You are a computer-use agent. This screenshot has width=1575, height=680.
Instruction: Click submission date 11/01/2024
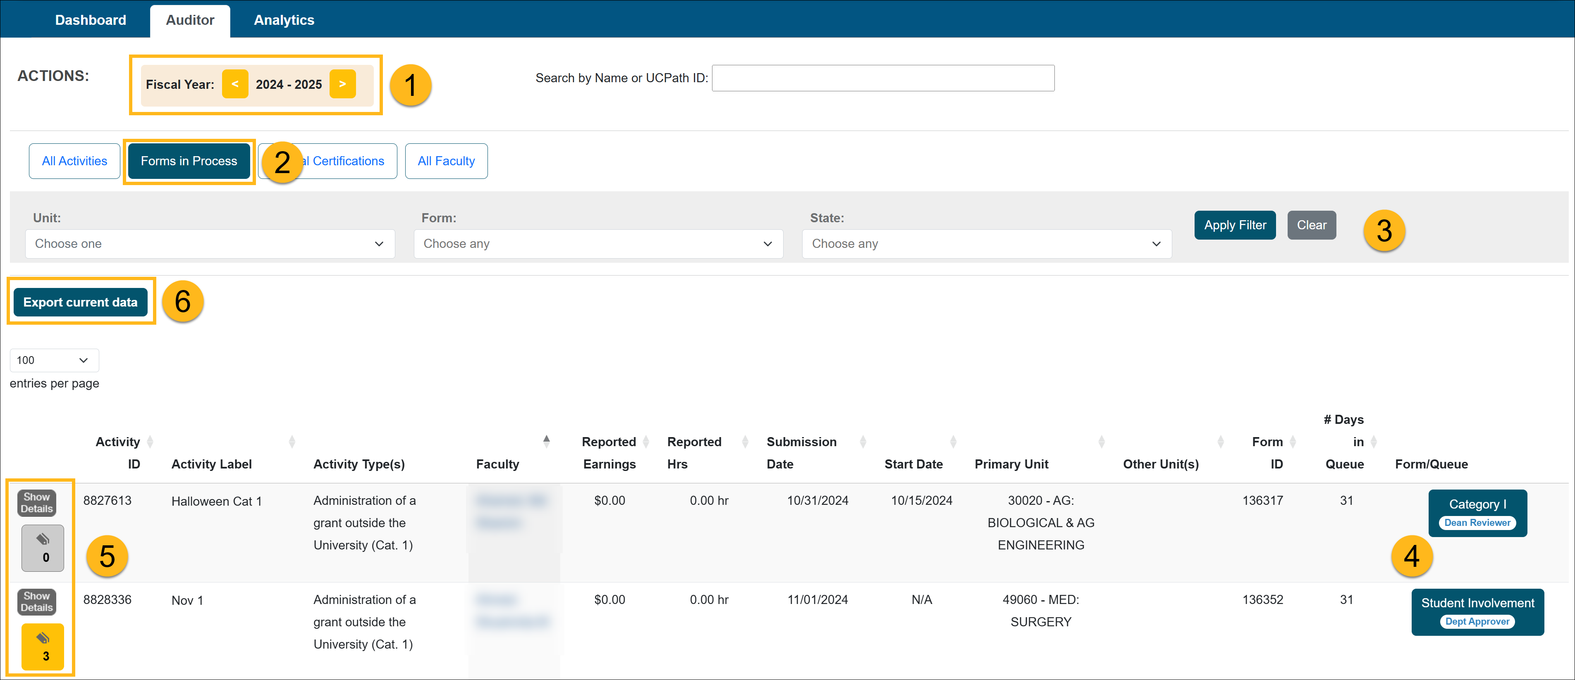click(817, 599)
